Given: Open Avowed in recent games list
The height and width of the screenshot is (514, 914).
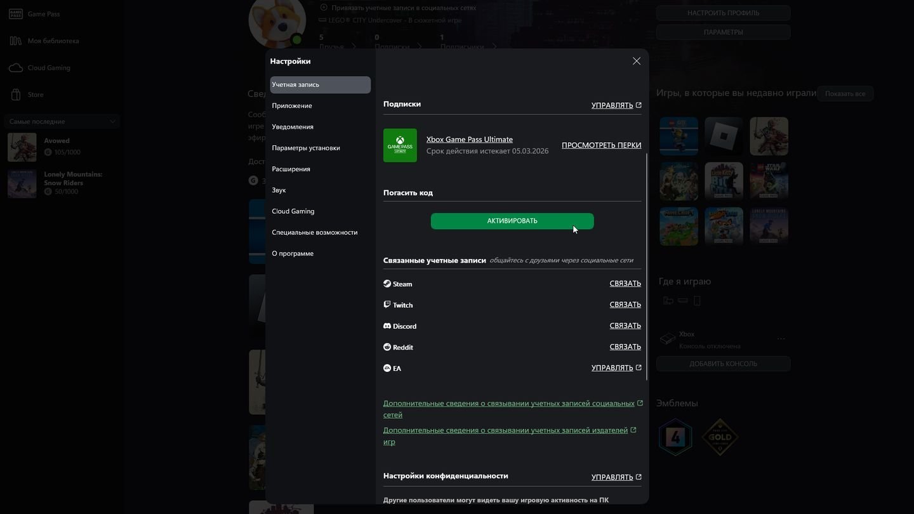Looking at the screenshot, I should coord(62,147).
